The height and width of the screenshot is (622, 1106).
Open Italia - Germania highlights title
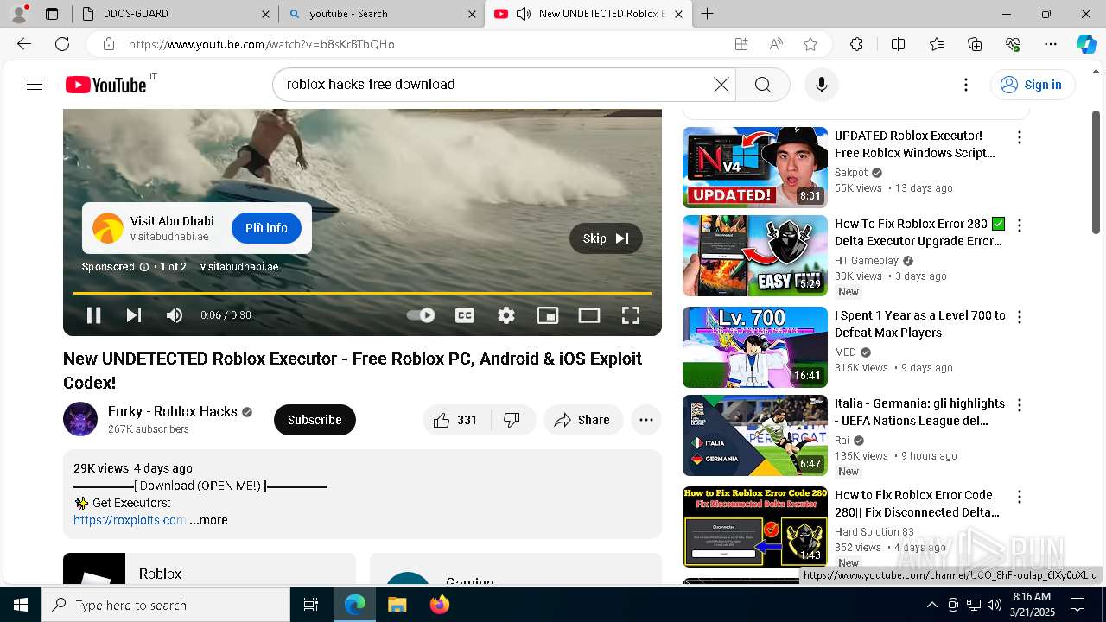(x=919, y=412)
